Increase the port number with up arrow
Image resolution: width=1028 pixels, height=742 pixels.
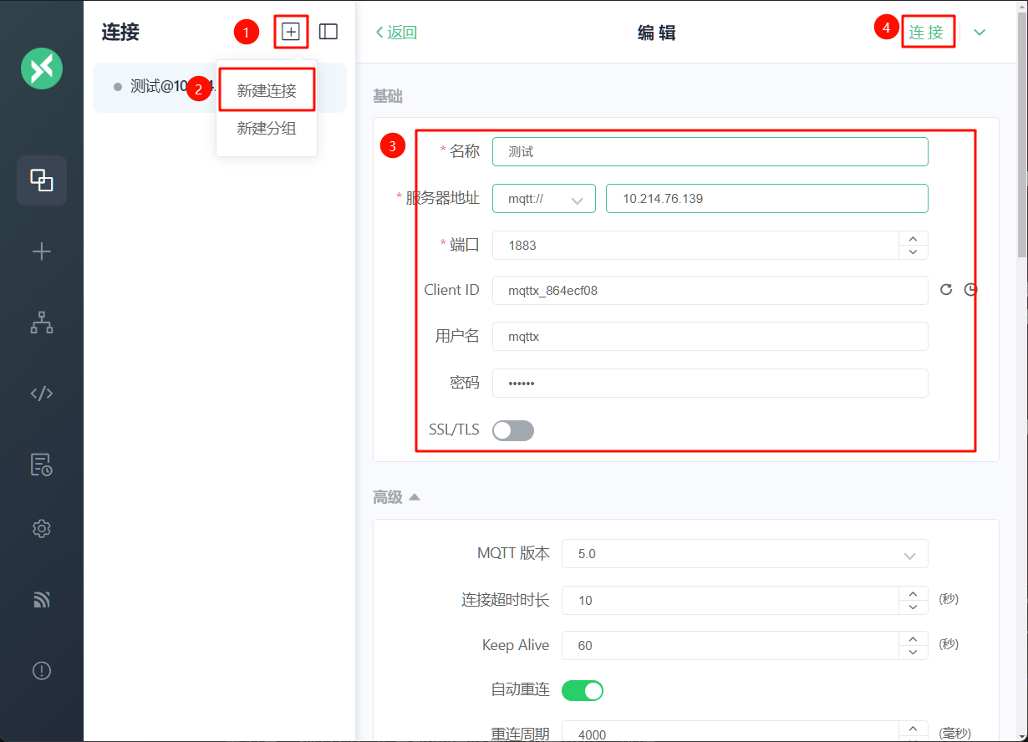click(x=913, y=239)
